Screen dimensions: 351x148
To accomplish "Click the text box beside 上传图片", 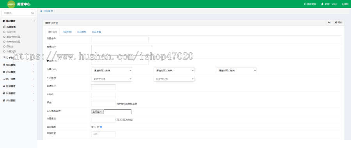I will [117, 111].
